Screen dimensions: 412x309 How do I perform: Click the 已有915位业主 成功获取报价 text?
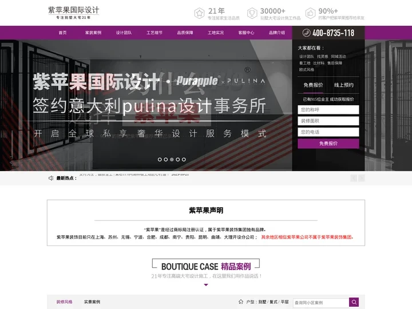tap(328, 100)
